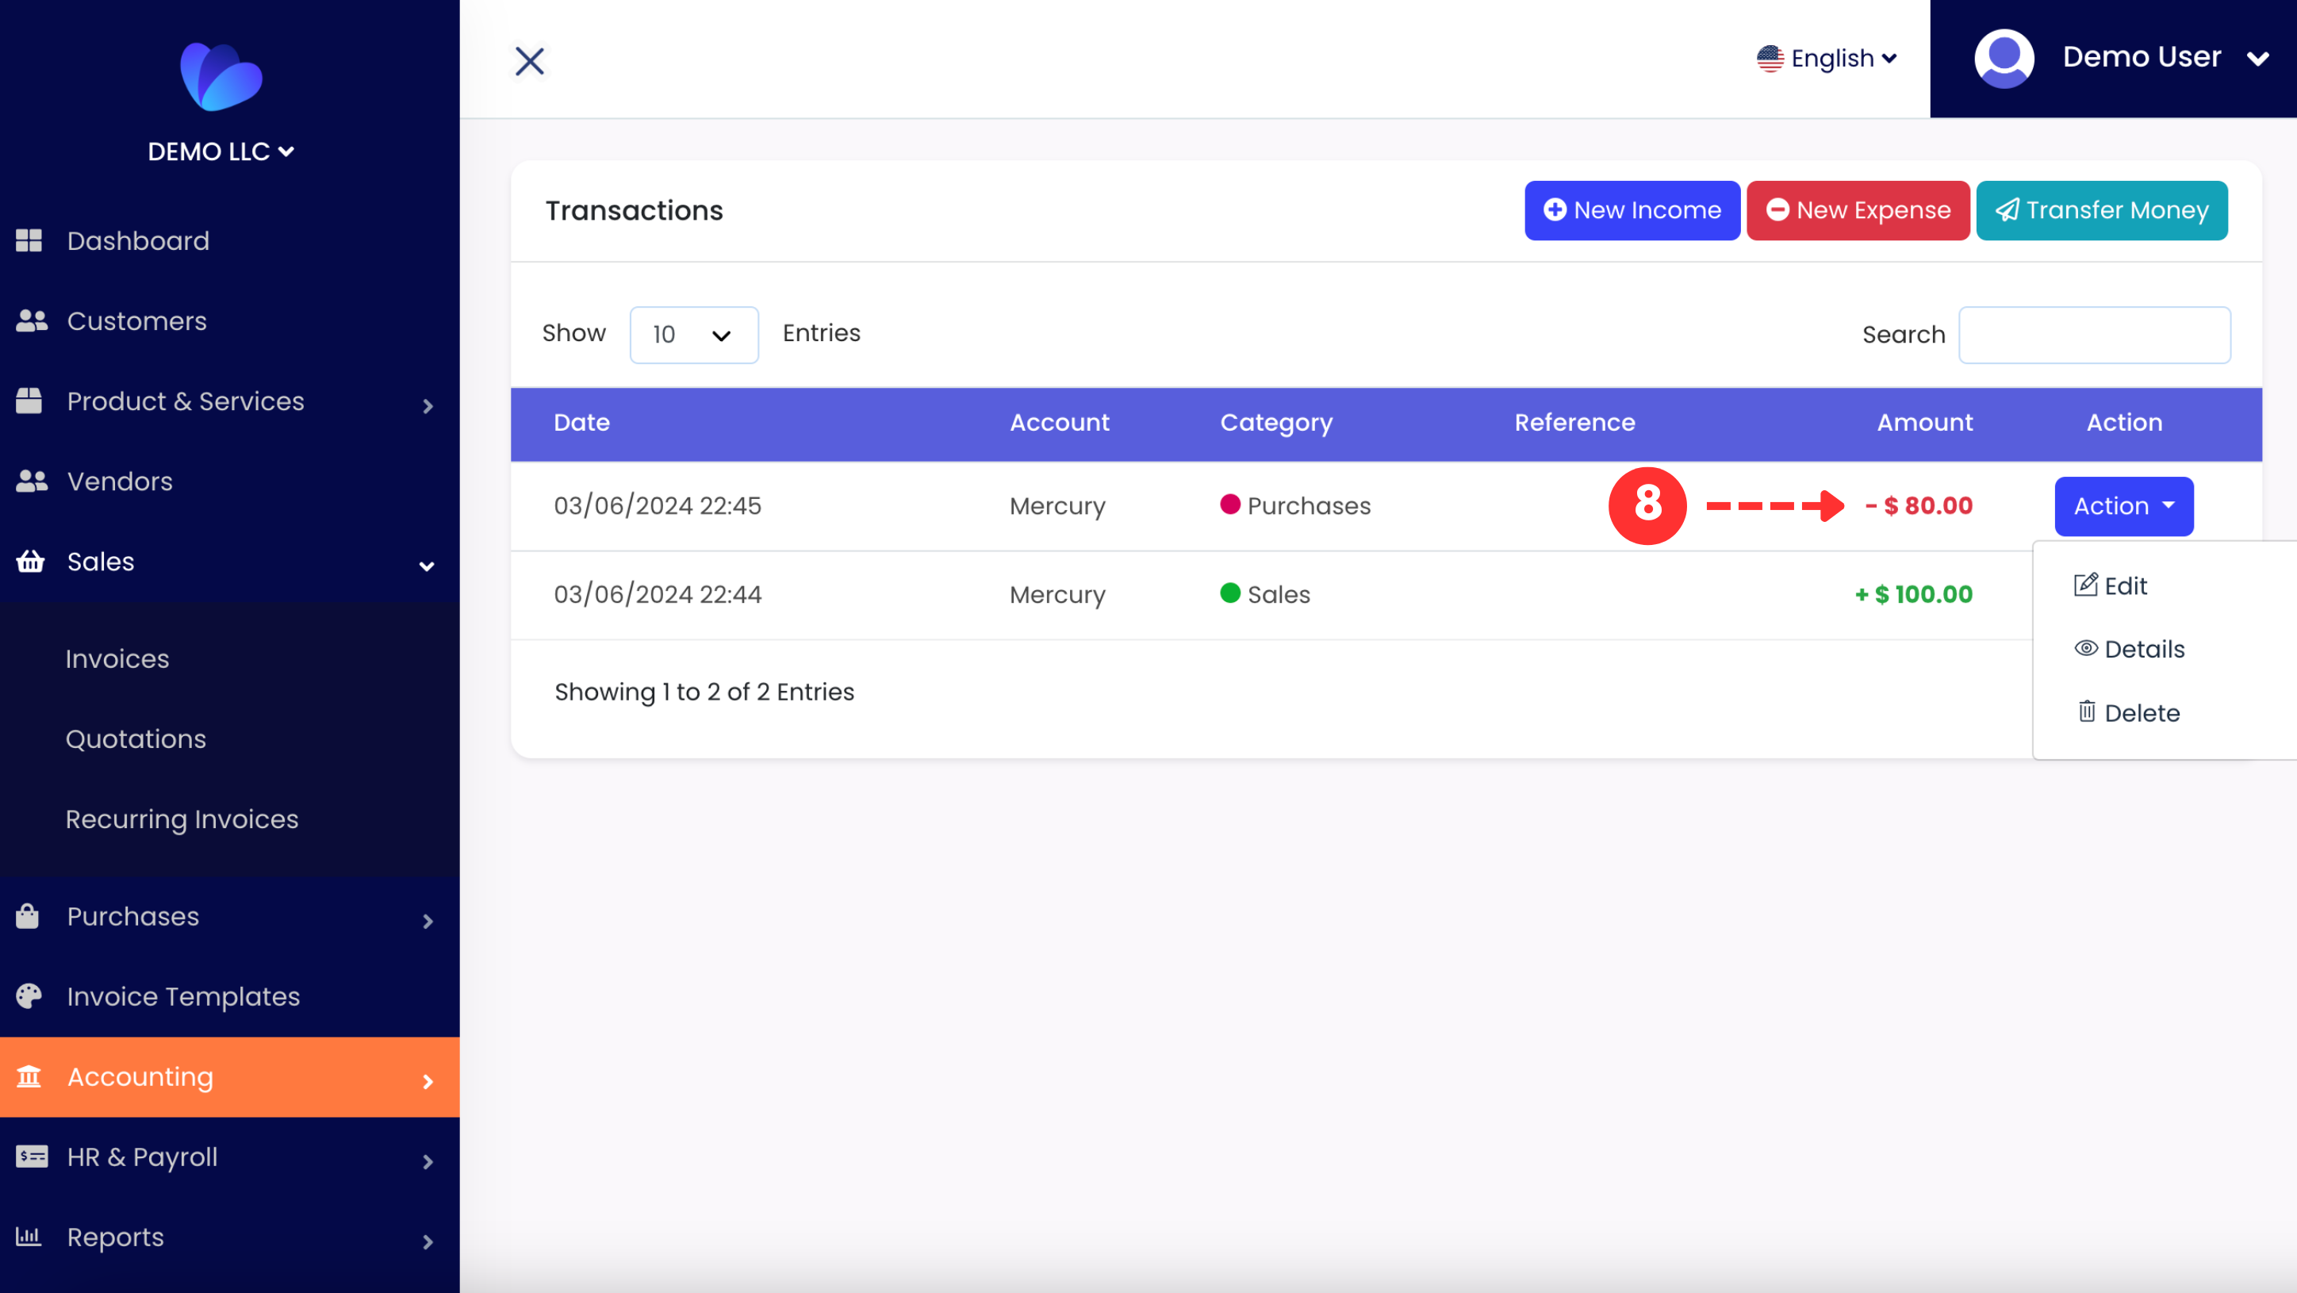The width and height of the screenshot is (2297, 1293).
Task: Click date 03/06/2024 22:45
Action: [658, 505]
